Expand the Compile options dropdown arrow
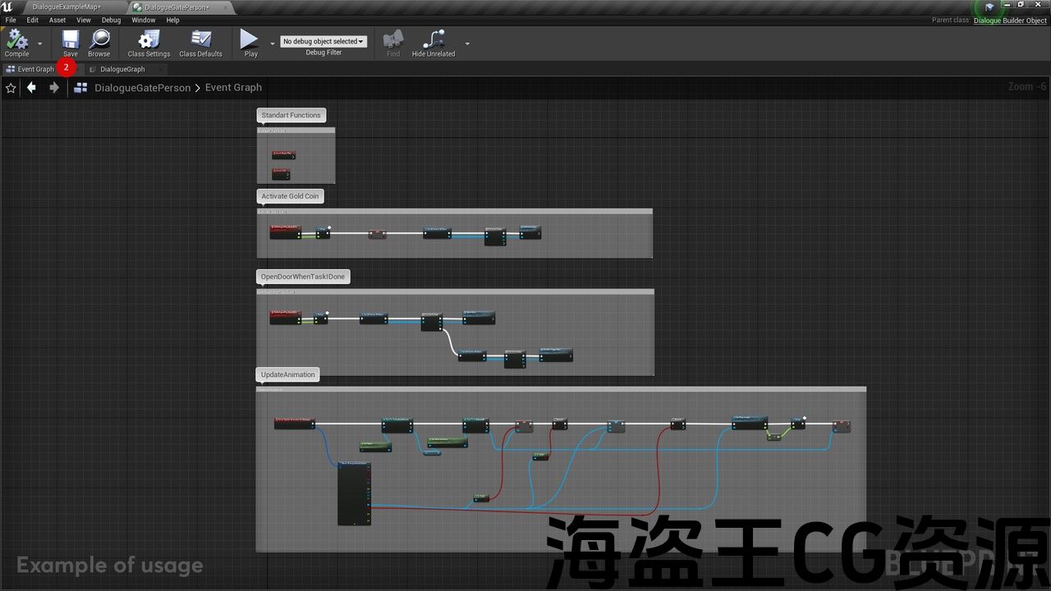The height and width of the screenshot is (591, 1051). [x=40, y=44]
